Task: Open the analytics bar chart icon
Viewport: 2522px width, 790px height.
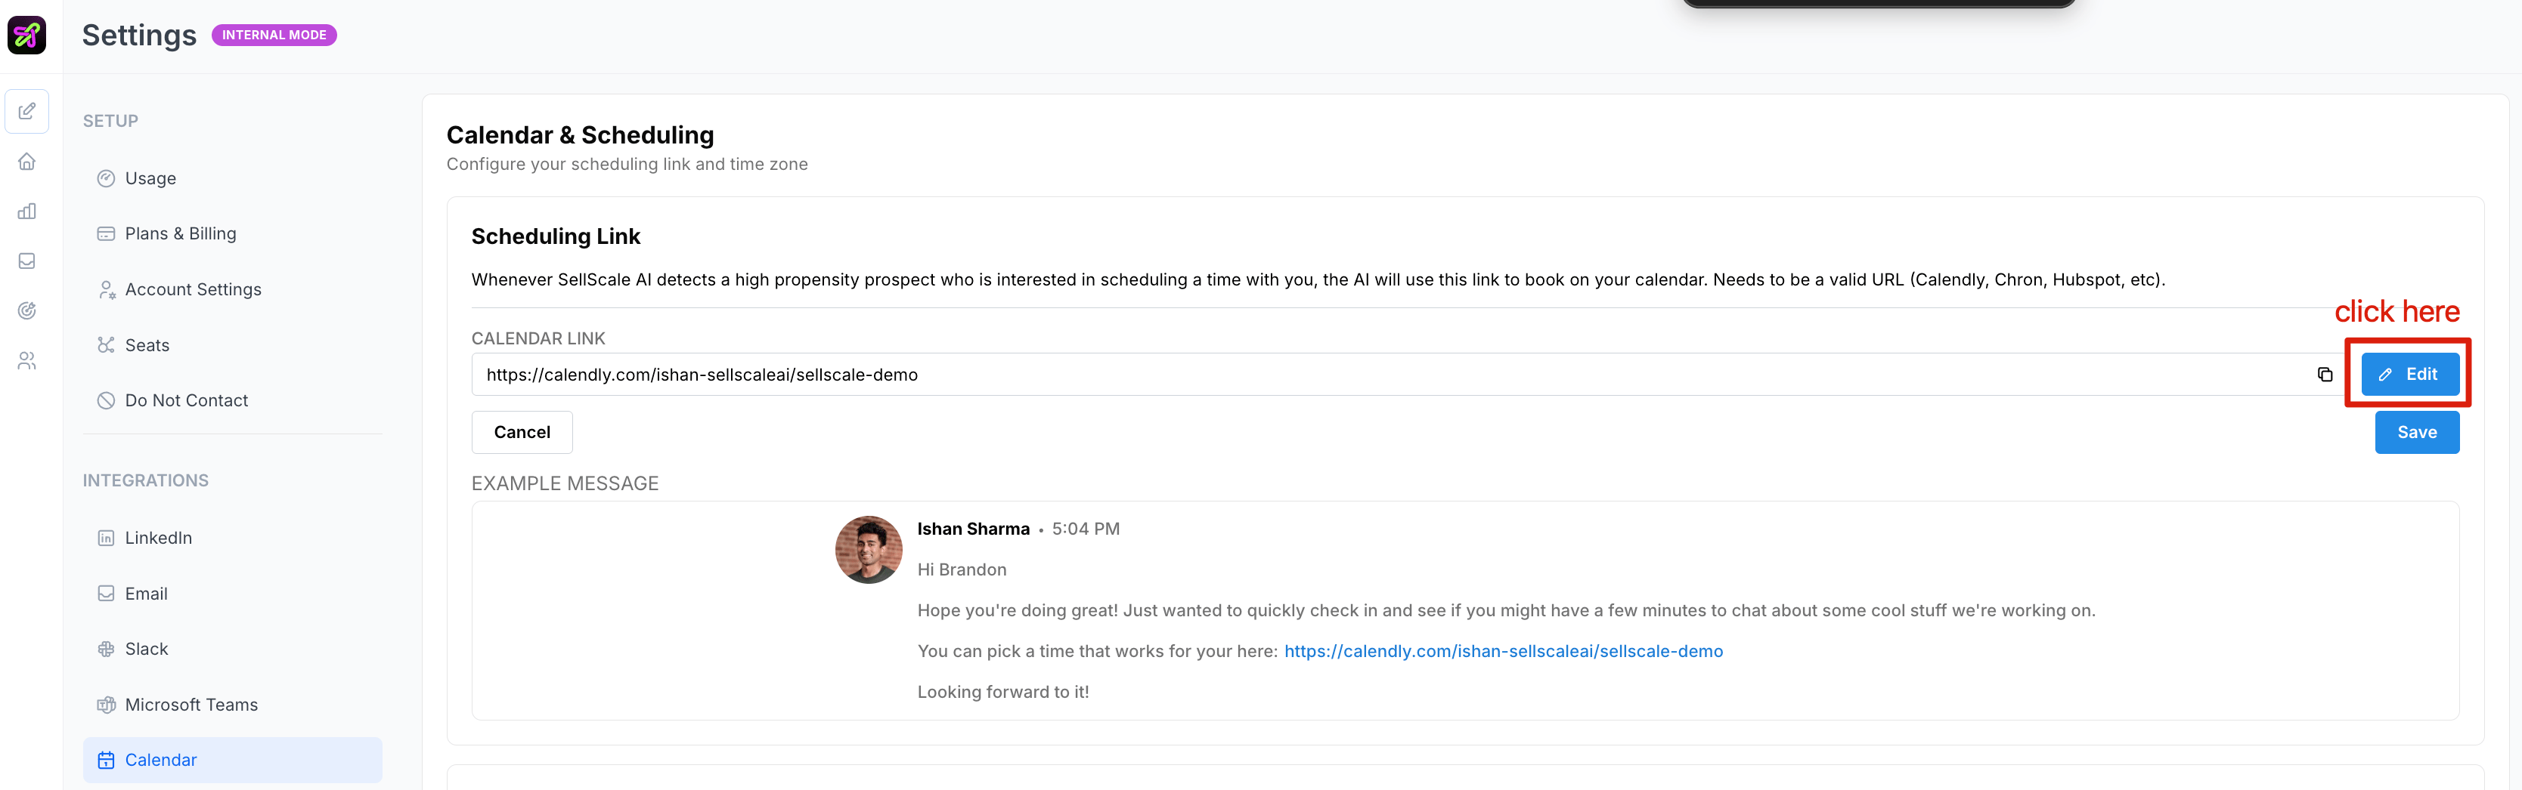Action: point(27,211)
